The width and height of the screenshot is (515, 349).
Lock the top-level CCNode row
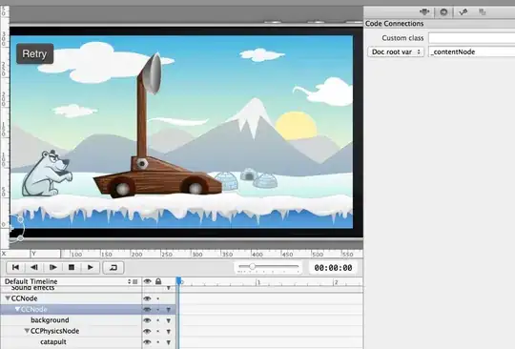[x=158, y=298]
